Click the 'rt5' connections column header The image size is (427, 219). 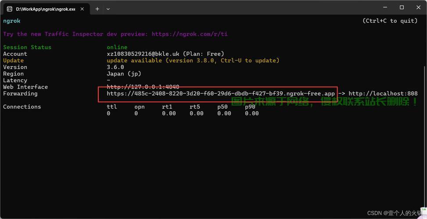(195, 107)
